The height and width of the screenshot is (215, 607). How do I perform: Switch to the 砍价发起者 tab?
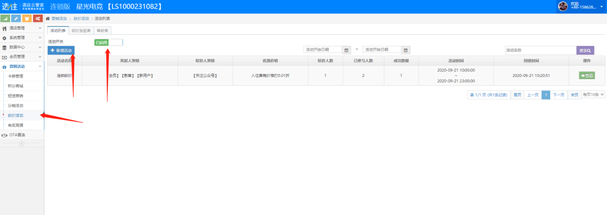point(81,30)
